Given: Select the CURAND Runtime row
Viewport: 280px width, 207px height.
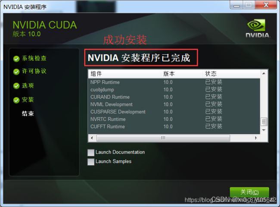Looking at the screenshot, I should (174, 97).
